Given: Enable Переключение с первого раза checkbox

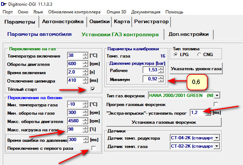Looking at the screenshot, I should (94, 148).
